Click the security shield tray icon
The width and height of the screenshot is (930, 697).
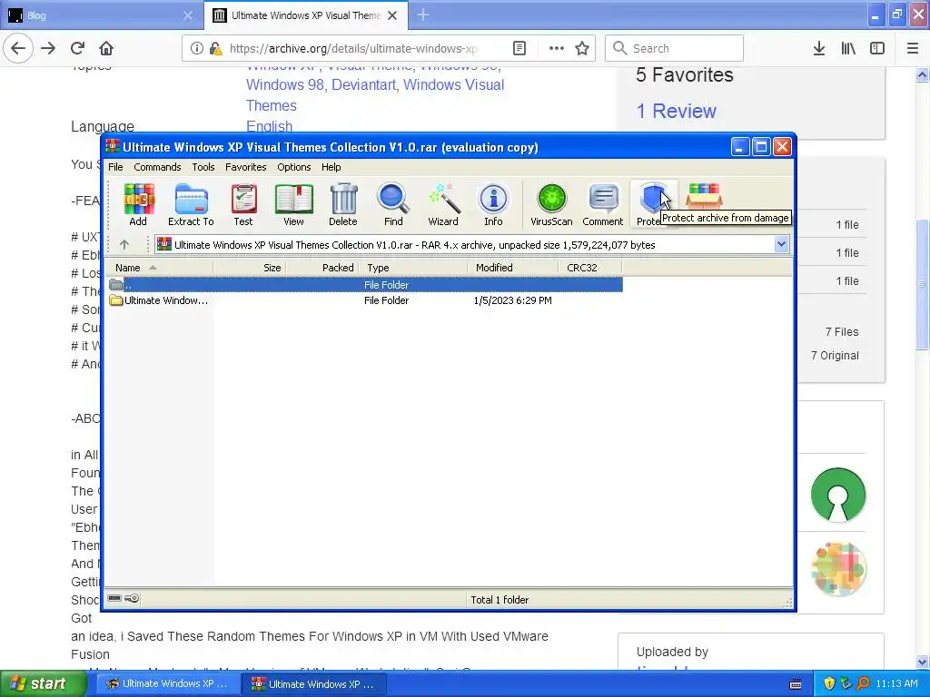pos(829,683)
